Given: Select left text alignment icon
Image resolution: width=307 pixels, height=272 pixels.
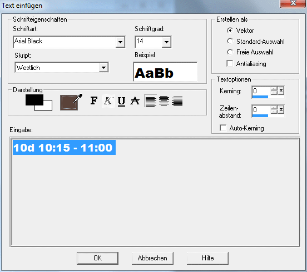Looking at the screenshot, I should click(151, 101).
